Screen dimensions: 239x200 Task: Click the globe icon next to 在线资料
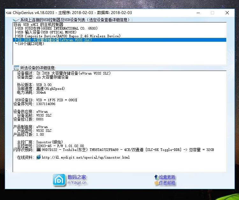pos(39,157)
